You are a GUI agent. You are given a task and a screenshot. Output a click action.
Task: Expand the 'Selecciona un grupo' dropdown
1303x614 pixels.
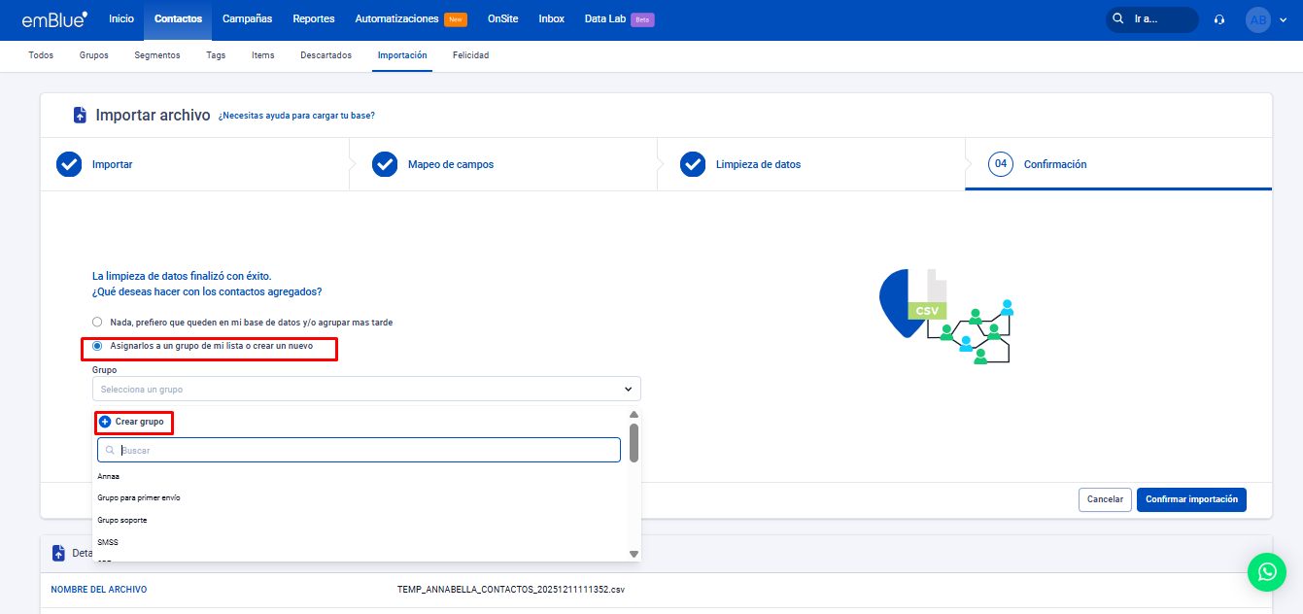click(366, 389)
